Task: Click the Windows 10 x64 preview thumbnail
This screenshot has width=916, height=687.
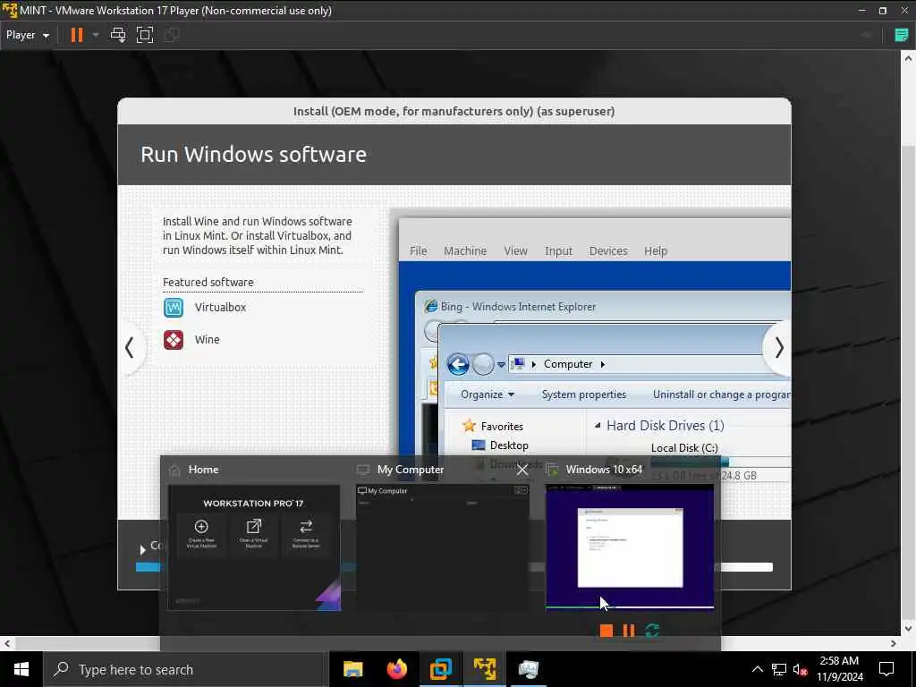Action: (x=630, y=547)
